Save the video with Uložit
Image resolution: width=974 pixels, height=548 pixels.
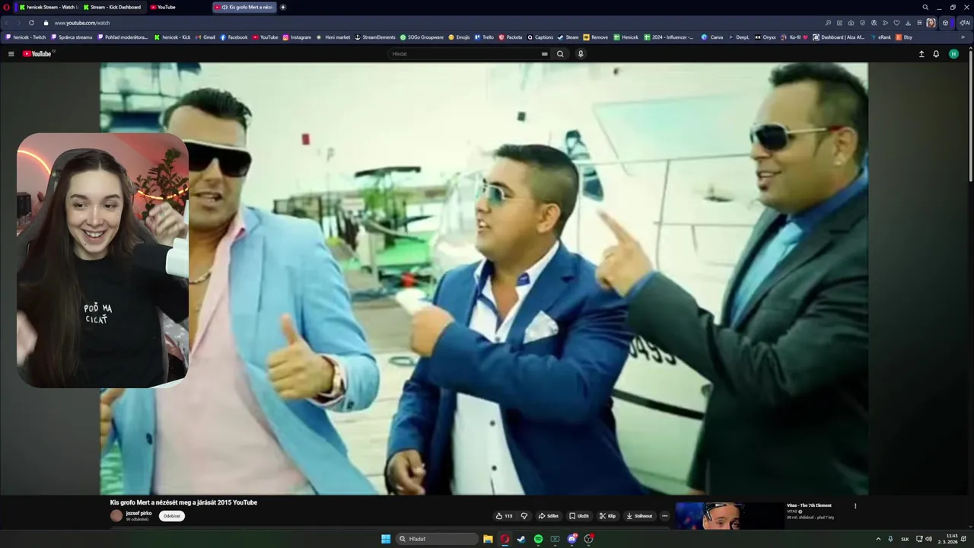coord(579,516)
